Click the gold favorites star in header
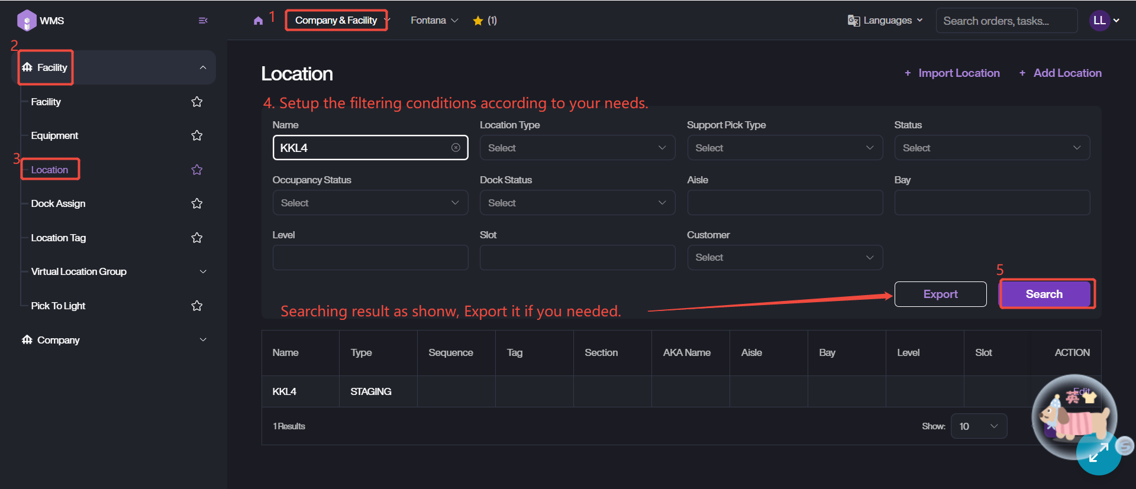The image size is (1136, 489). click(478, 21)
